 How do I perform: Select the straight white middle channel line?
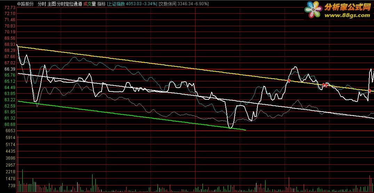tap(196, 96)
